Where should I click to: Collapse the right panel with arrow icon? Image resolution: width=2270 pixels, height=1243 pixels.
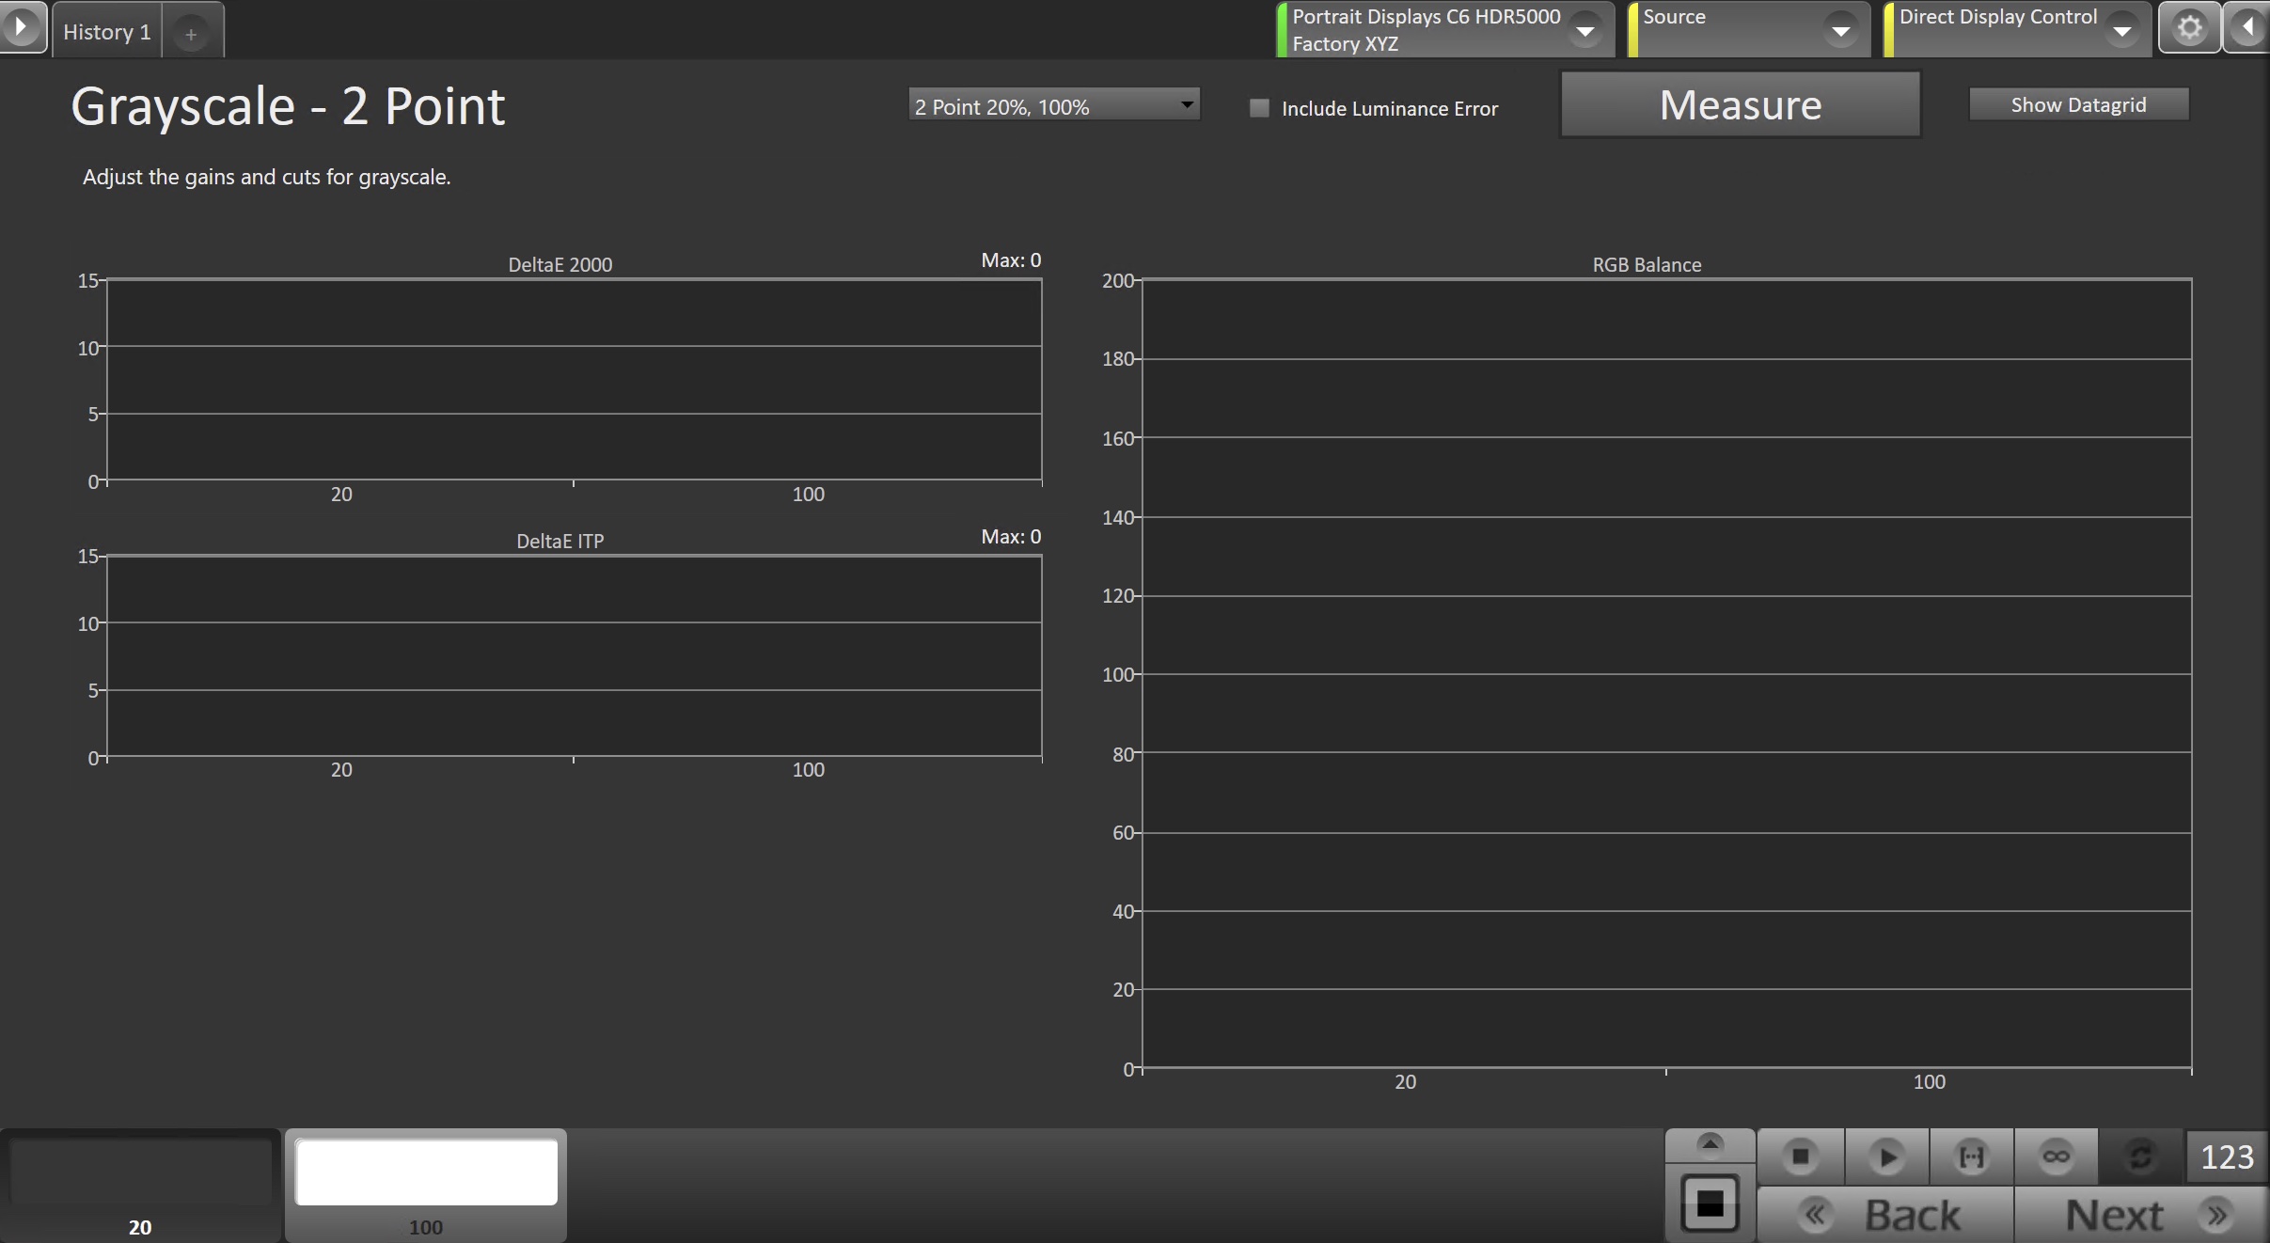(x=2249, y=28)
